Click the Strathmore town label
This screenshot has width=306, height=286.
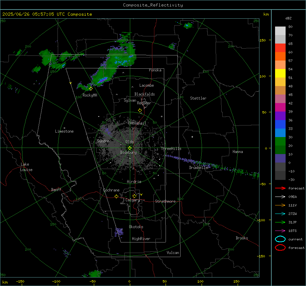coord(165,201)
